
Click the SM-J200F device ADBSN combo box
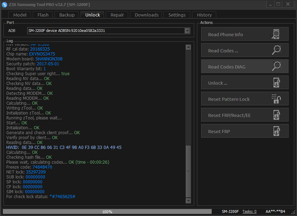coord(109,31)
